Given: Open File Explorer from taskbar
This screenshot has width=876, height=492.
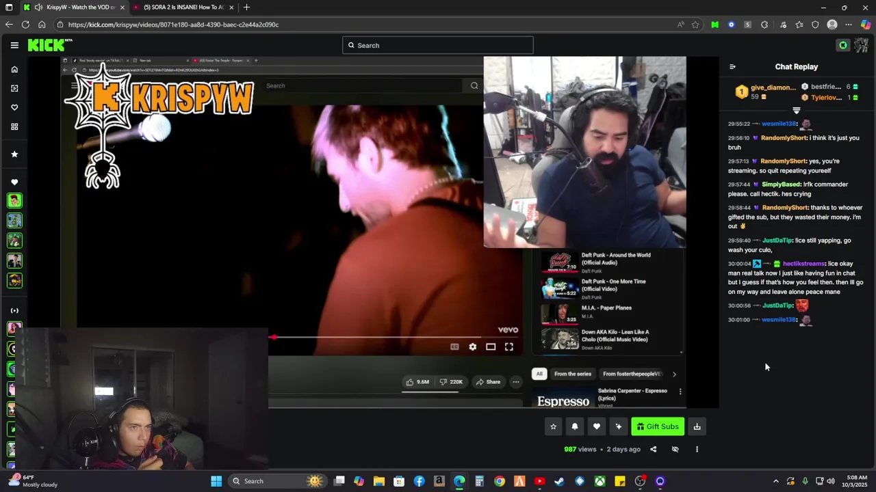Looking at the screenshot, I should pos(379,481).
